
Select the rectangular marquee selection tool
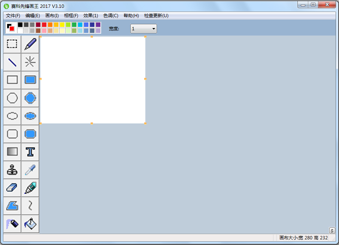pyautogui.click(x=12, y=44)
